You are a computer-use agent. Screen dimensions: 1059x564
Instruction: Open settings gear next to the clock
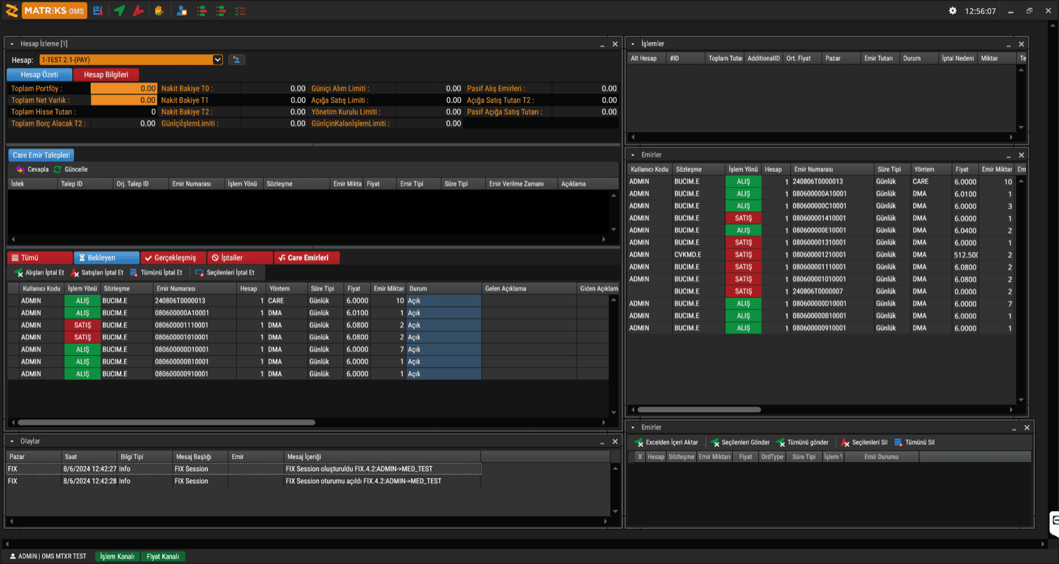(952, 11)
